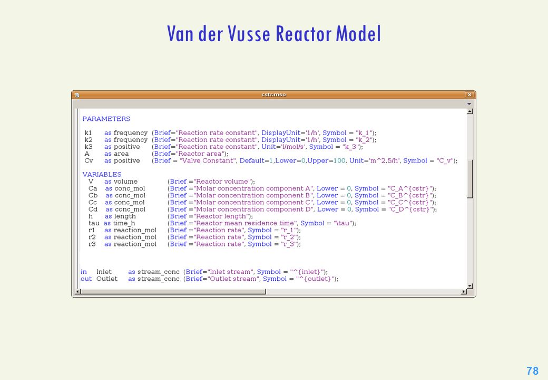Click slide page number 78
This screenshot has height=380, width=548.
tap(533, 370)
